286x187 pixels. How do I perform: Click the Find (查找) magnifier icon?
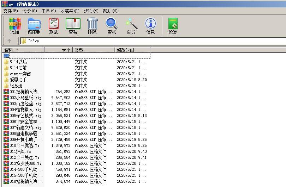112,24
